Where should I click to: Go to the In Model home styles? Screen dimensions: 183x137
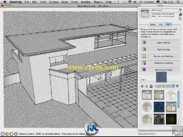151,86
